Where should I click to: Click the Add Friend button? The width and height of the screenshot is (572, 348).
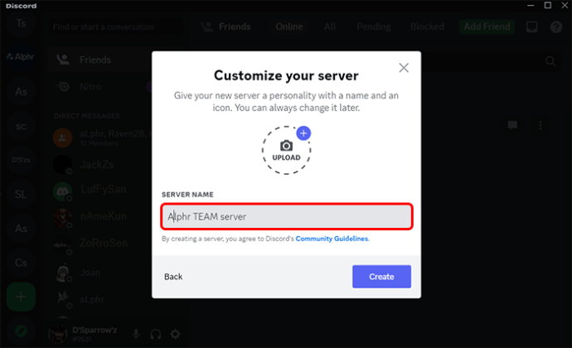pyautogui.click(x=487, y=27)
